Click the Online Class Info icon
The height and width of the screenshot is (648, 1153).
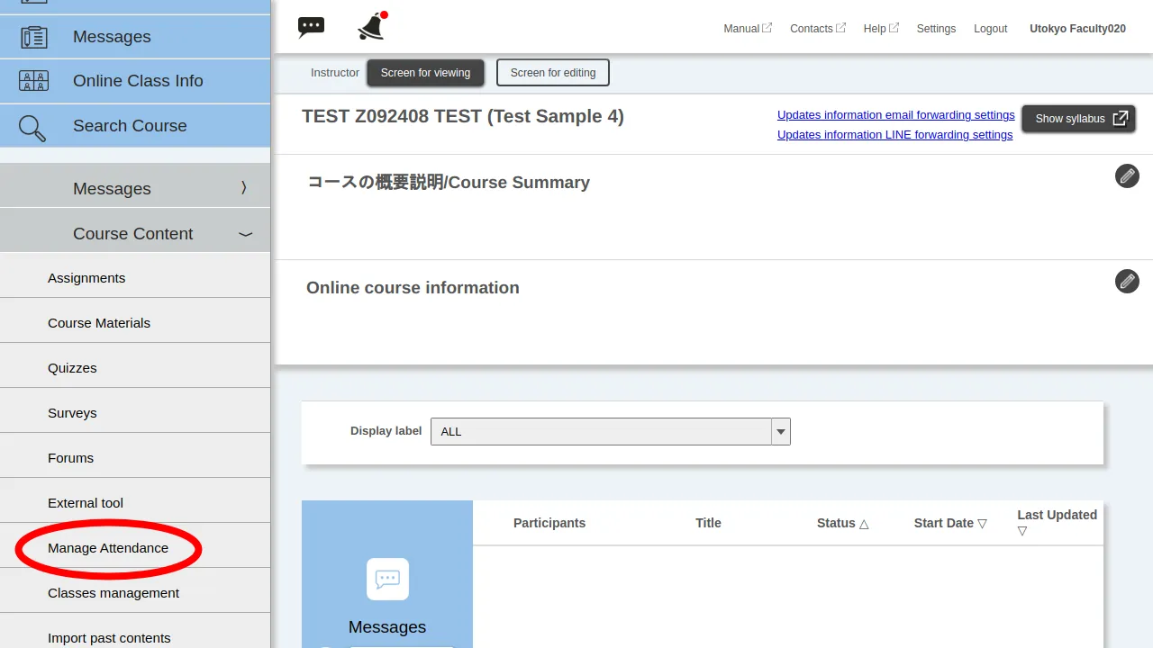(33, 81)
